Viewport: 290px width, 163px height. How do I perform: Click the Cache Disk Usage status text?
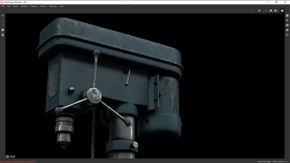coord(264,161)
